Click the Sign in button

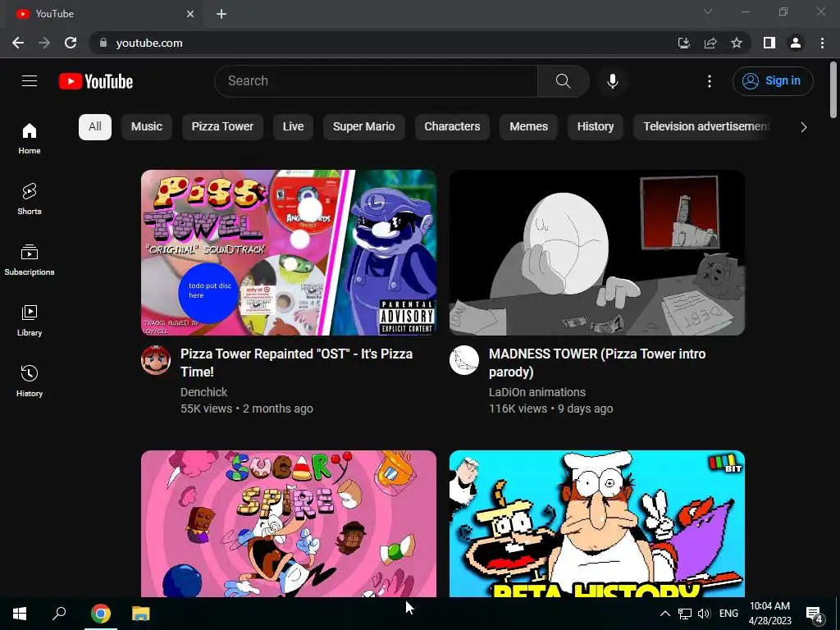coord(773,81)
